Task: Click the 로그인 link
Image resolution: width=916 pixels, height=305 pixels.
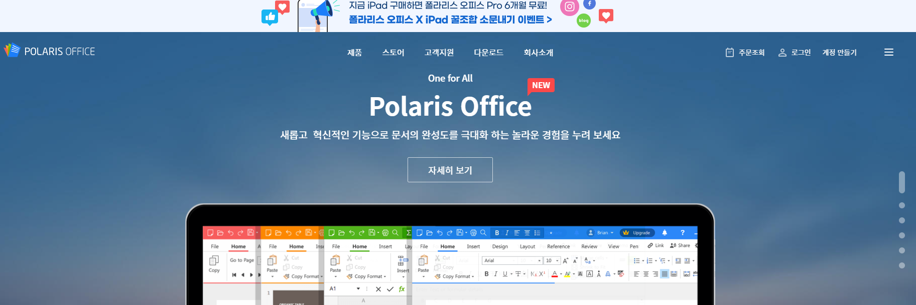Action: [x=795, y=52]
